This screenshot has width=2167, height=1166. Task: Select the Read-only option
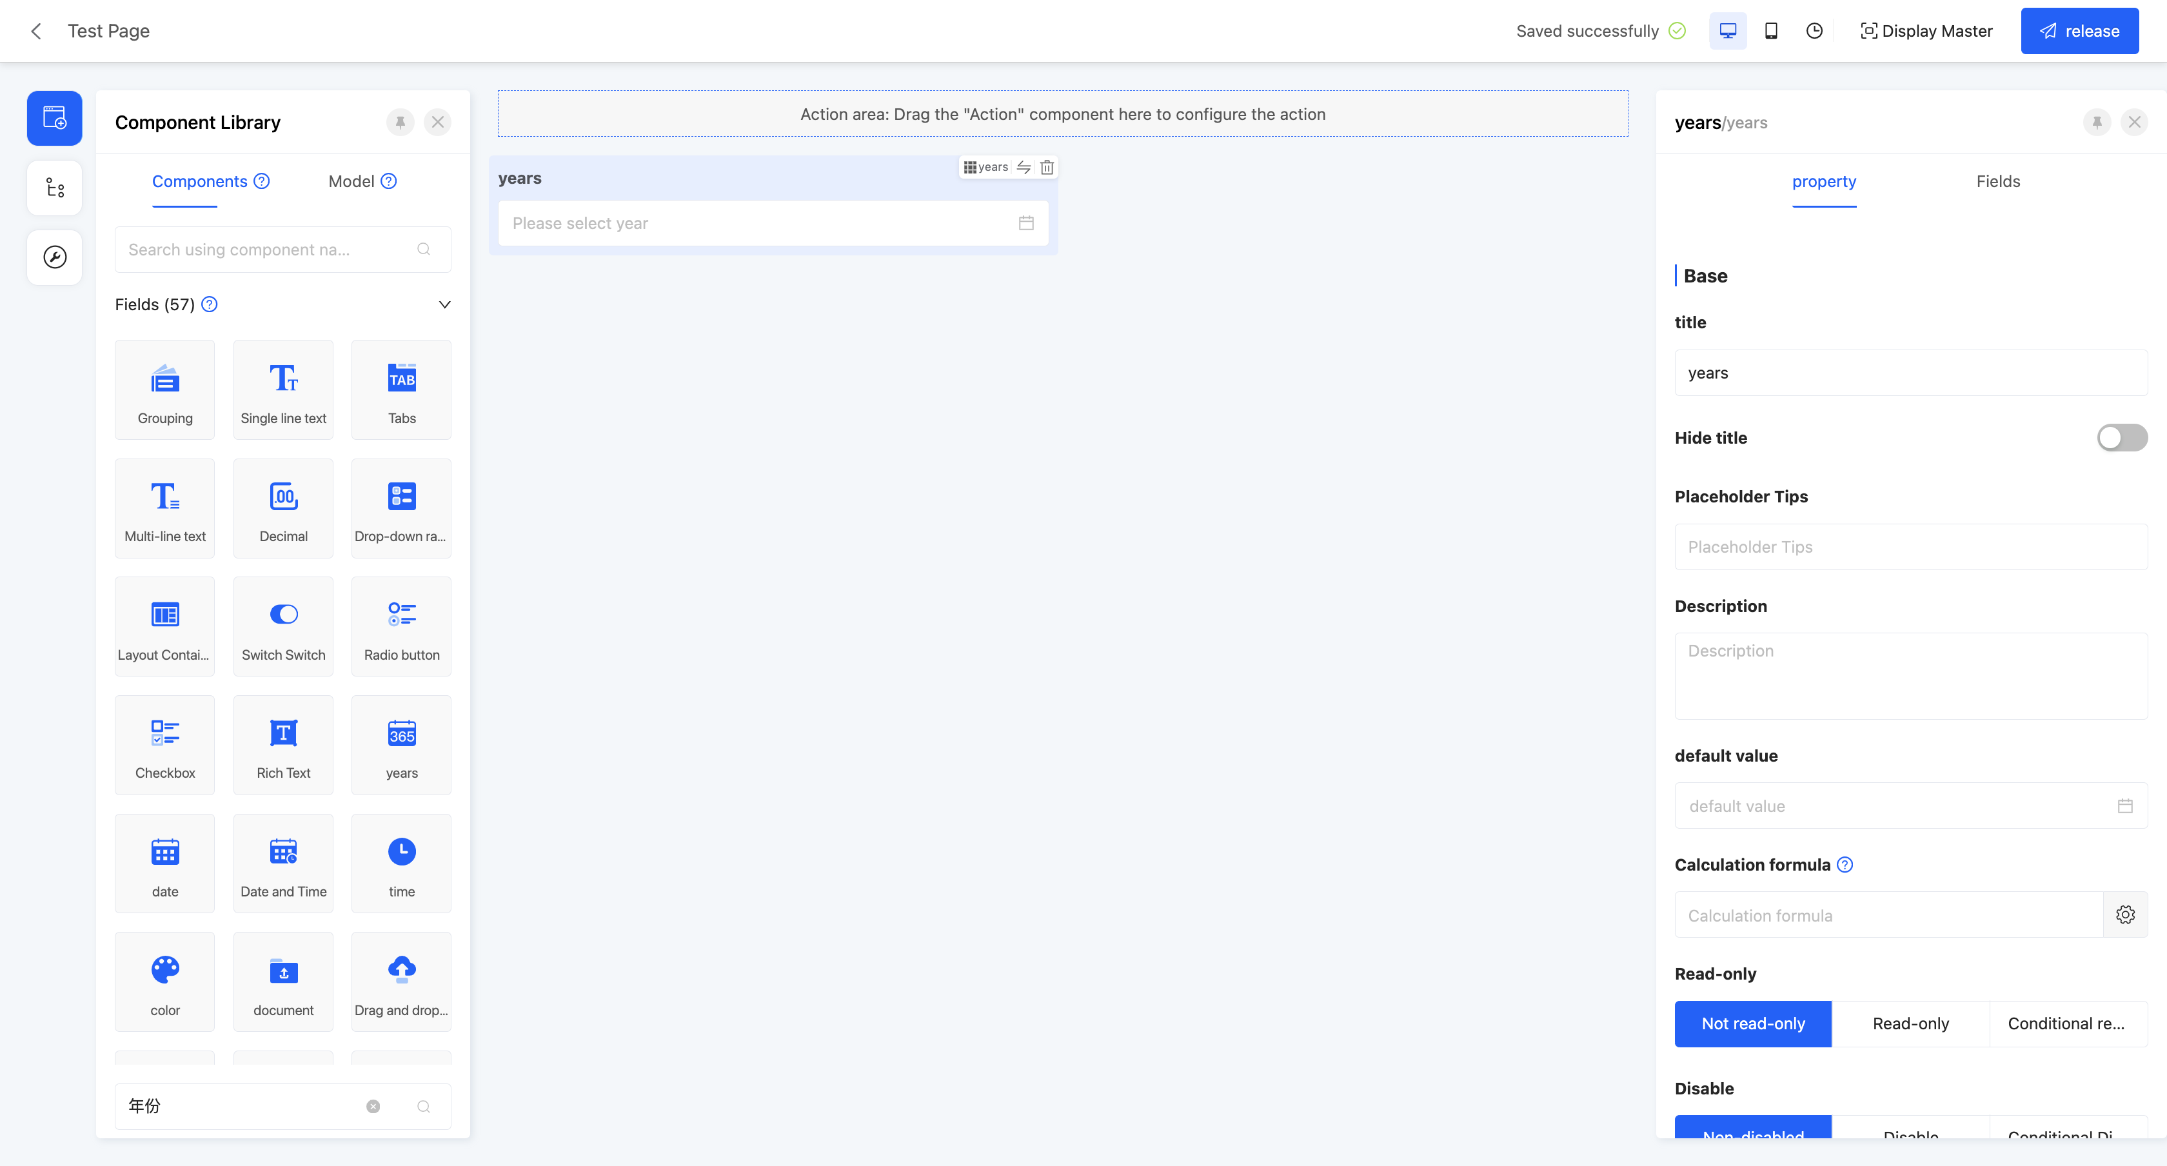(x=1910, y=1024)
